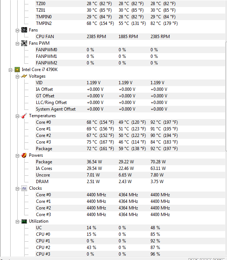The image size is (227, 260).
Task: Collapse the Intel Core i7 4790K node
Action: [x=10, y=70]
